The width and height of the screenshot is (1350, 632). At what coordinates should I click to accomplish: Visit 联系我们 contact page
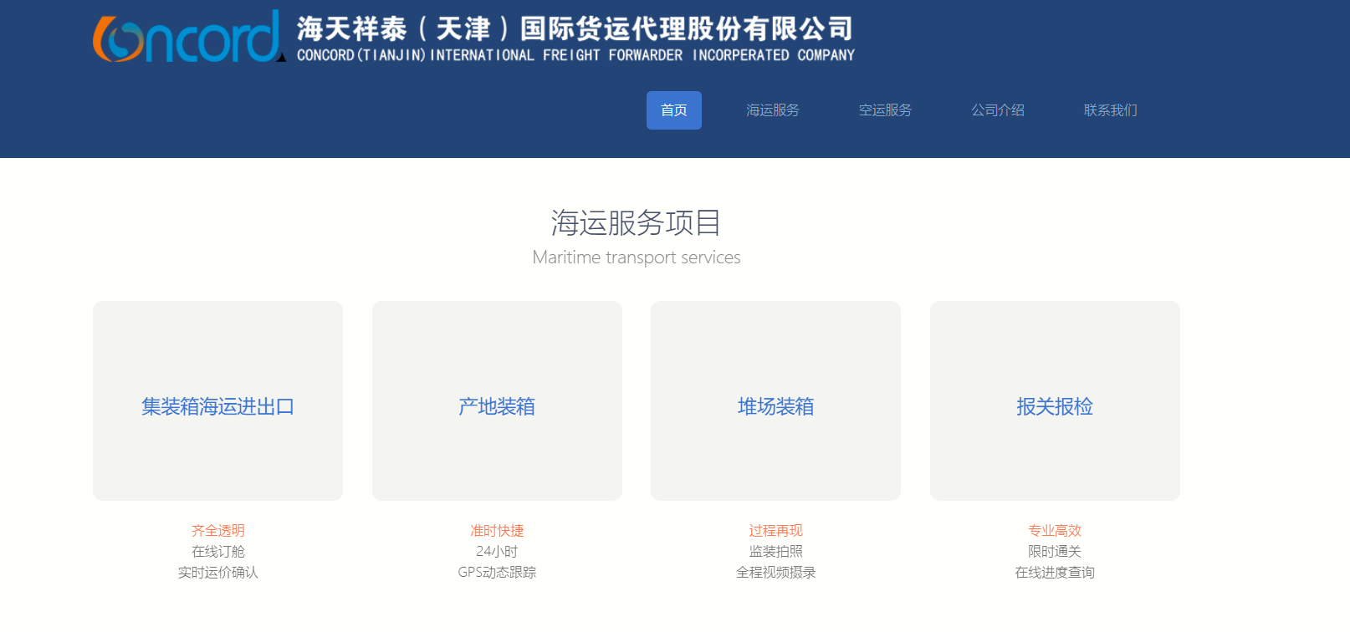1111,110
